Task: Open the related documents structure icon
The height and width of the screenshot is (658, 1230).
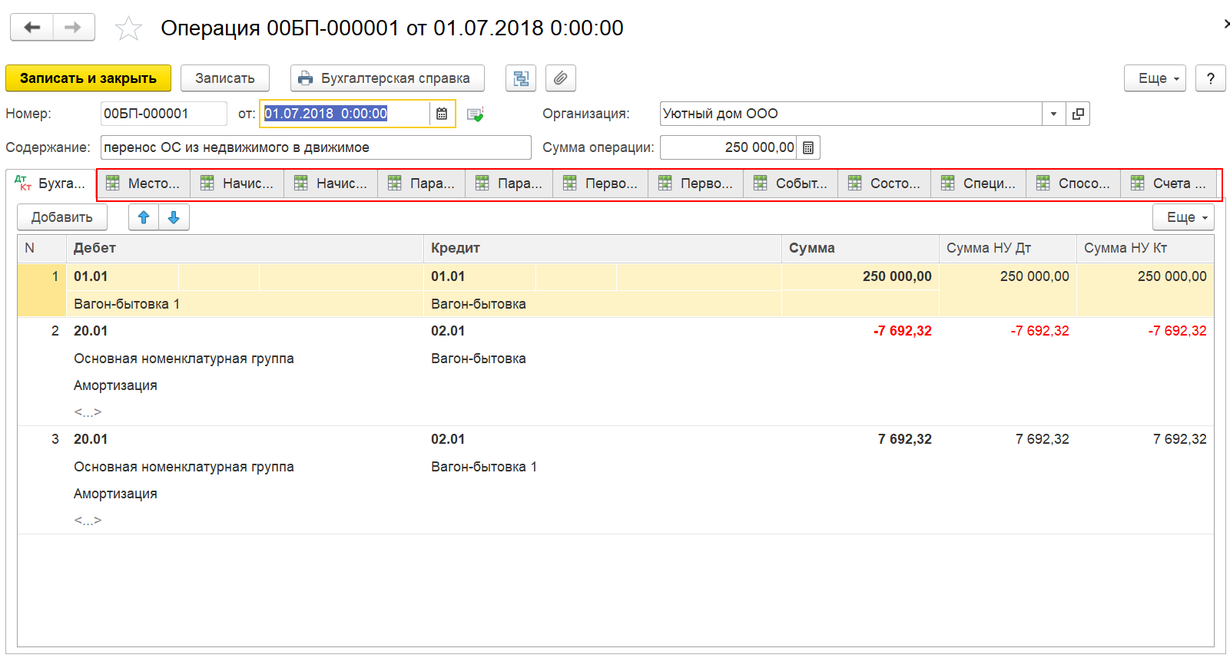Action: (521, 78)
